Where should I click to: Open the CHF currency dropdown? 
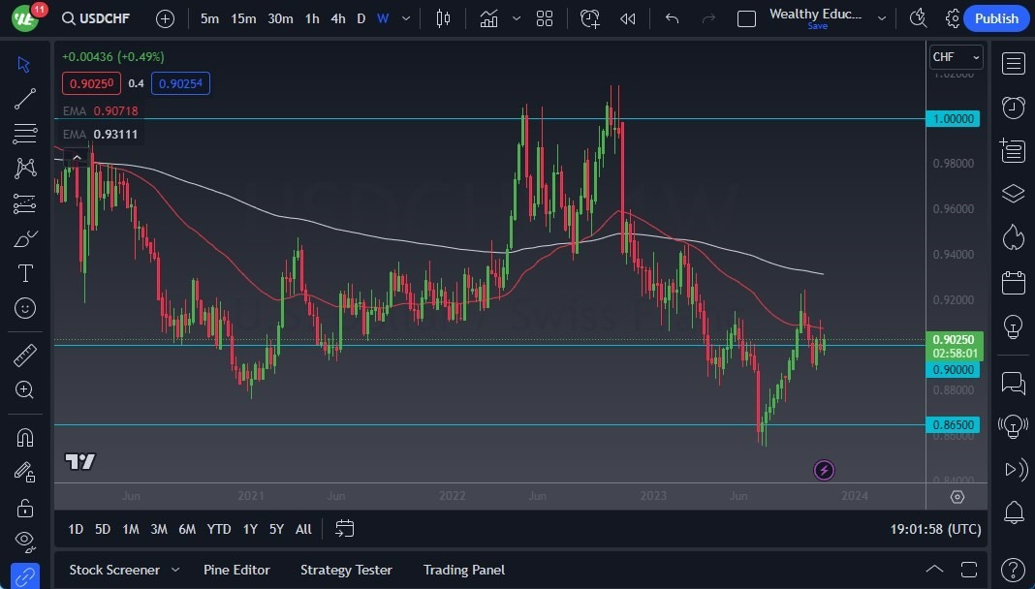[956, 56]
